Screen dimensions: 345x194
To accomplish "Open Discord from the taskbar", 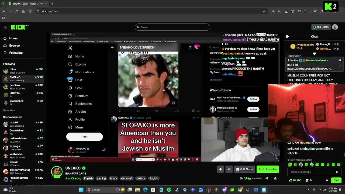I will coord(224,190).
